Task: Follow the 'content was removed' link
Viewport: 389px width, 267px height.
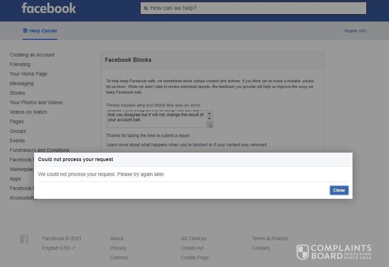Action: [242, 145]
